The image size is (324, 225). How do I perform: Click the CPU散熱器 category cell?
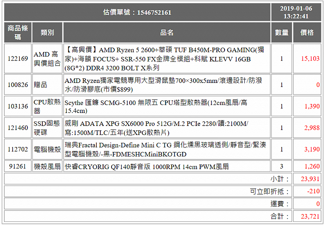point(47,106)
